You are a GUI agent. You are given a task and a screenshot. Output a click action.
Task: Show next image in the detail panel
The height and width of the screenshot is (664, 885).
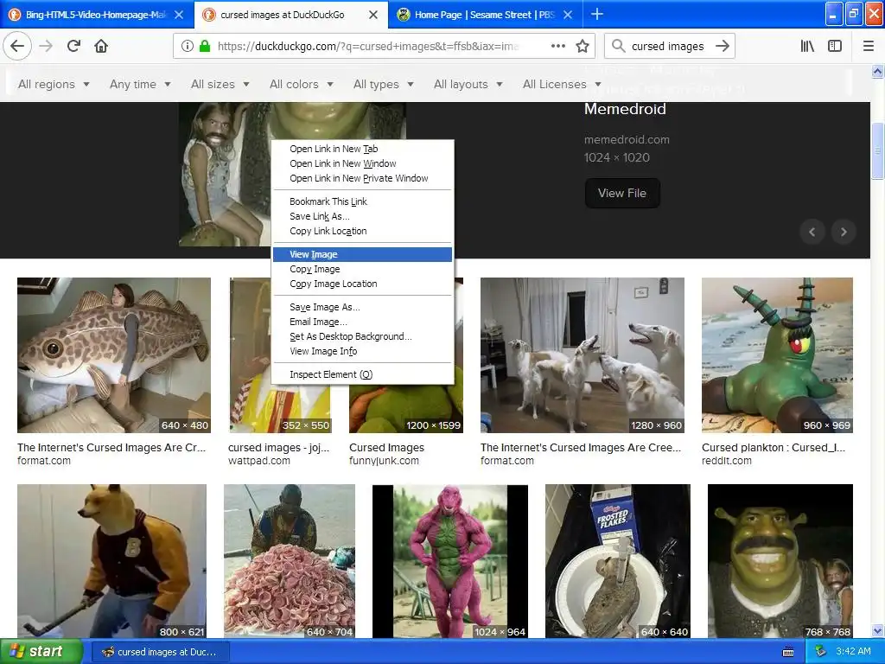[844, 232]
